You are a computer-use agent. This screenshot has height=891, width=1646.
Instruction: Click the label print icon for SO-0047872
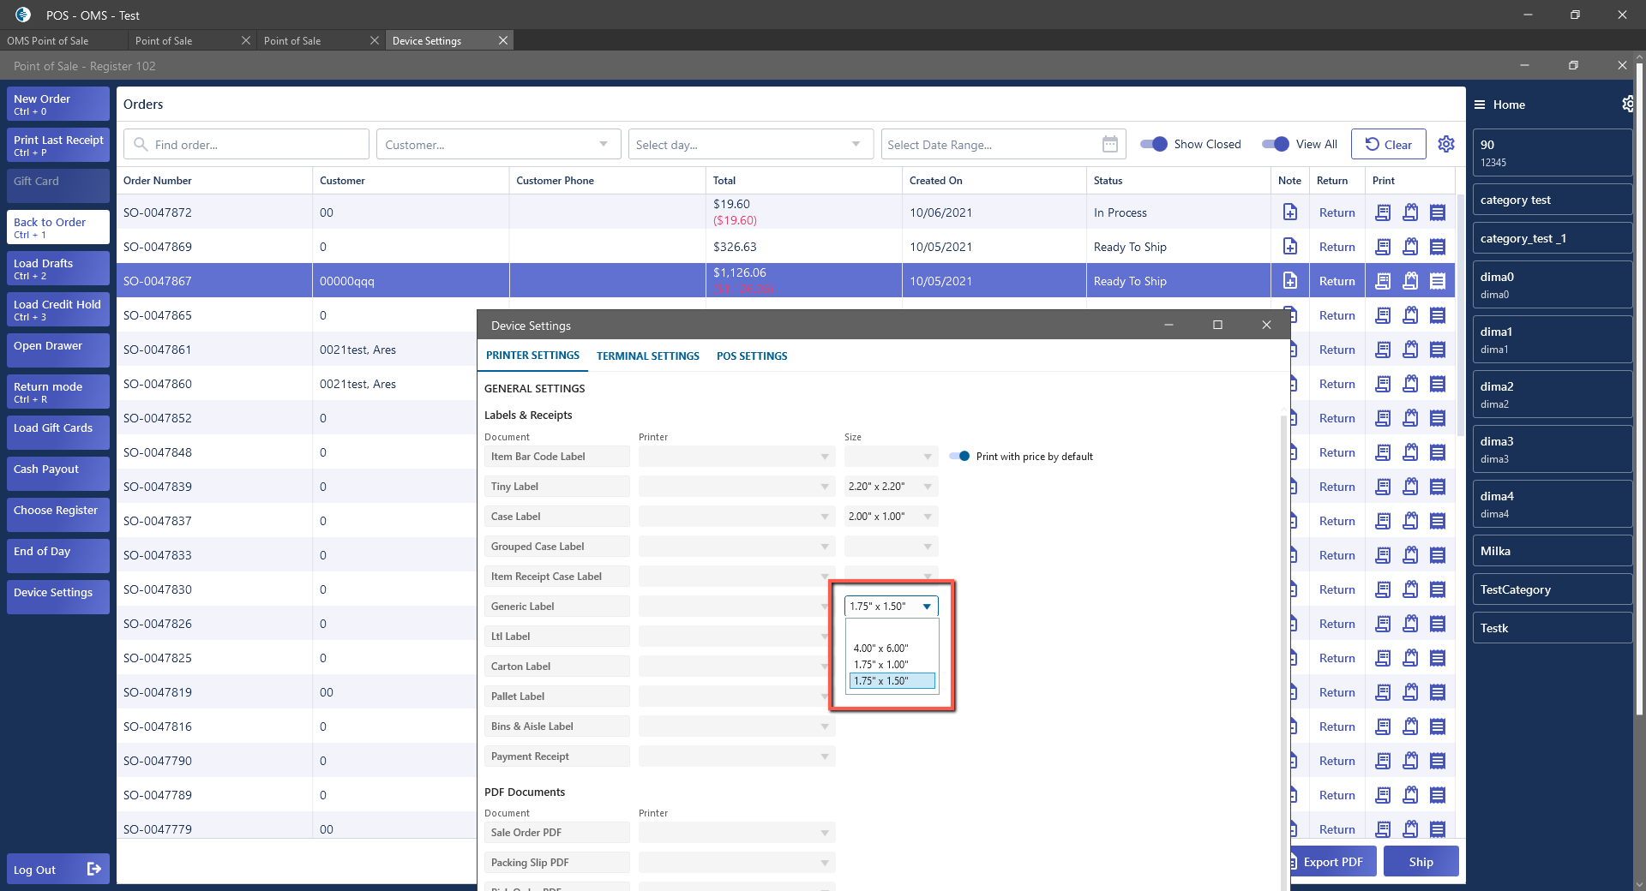point(1410,212)
